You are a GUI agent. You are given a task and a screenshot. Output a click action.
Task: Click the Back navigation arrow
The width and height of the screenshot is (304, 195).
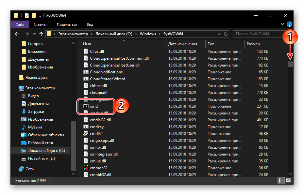(17, 34)
